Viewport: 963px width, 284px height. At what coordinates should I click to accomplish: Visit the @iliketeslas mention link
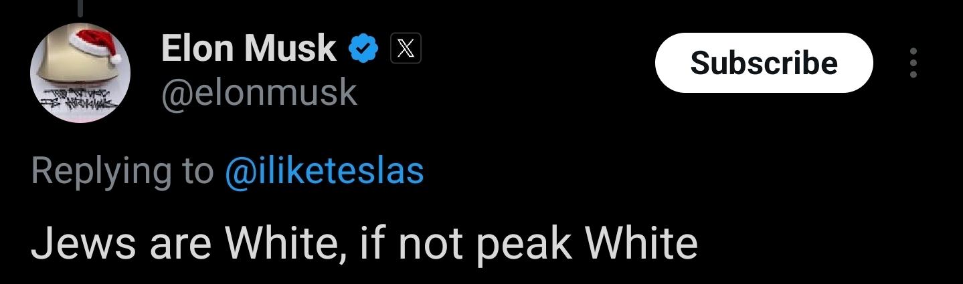click(325, 170)
